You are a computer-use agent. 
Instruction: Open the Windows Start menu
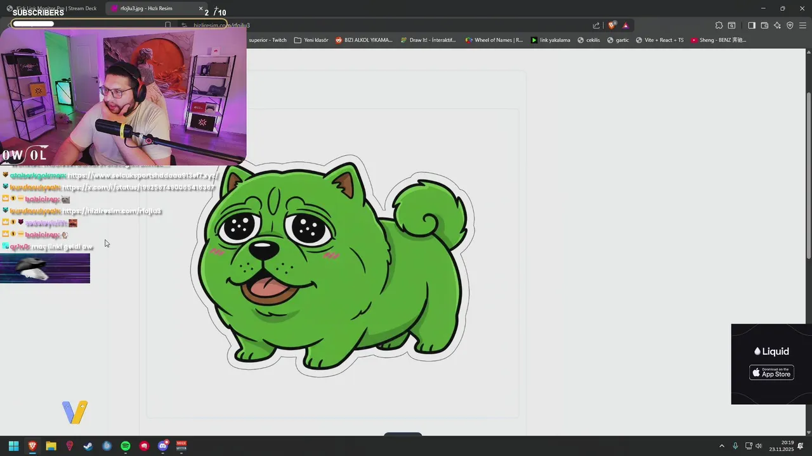click(x=13, y=446)
